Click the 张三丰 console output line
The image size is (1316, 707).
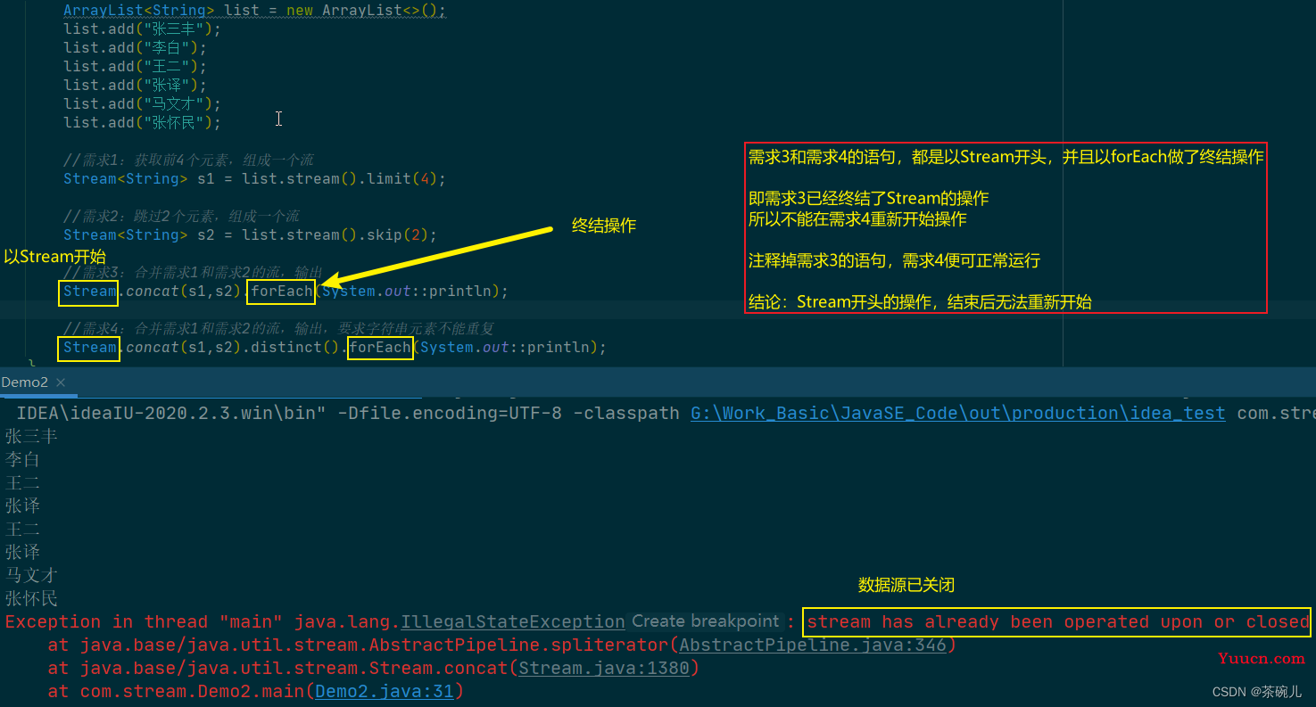(31, 436)
